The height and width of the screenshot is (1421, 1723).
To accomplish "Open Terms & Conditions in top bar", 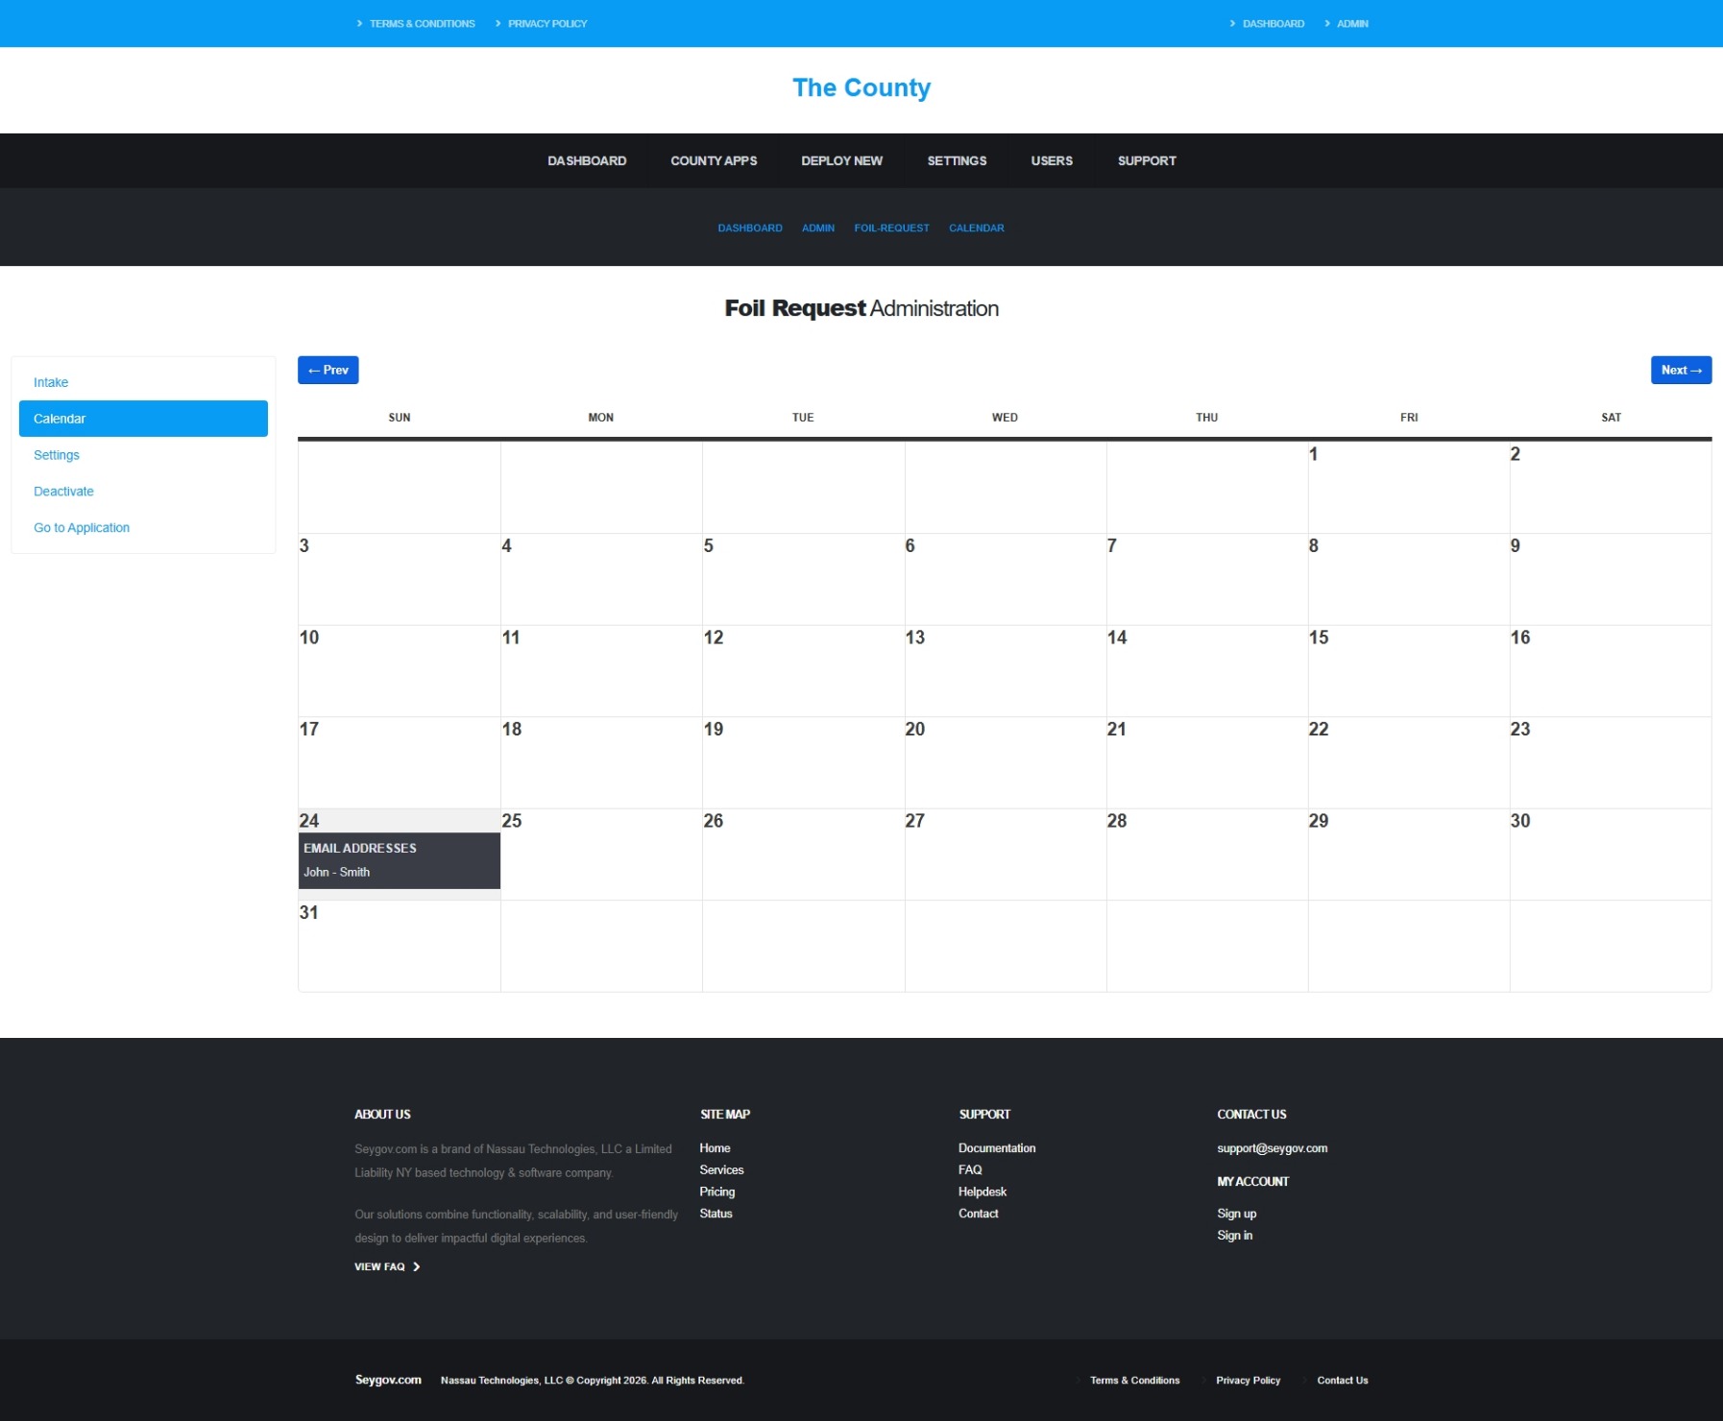I will pos(422,24).
